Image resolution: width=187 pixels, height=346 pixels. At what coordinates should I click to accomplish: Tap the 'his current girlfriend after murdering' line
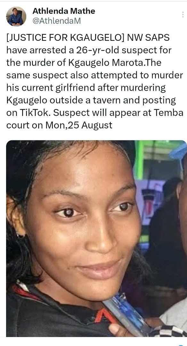[x=86, y=88]
